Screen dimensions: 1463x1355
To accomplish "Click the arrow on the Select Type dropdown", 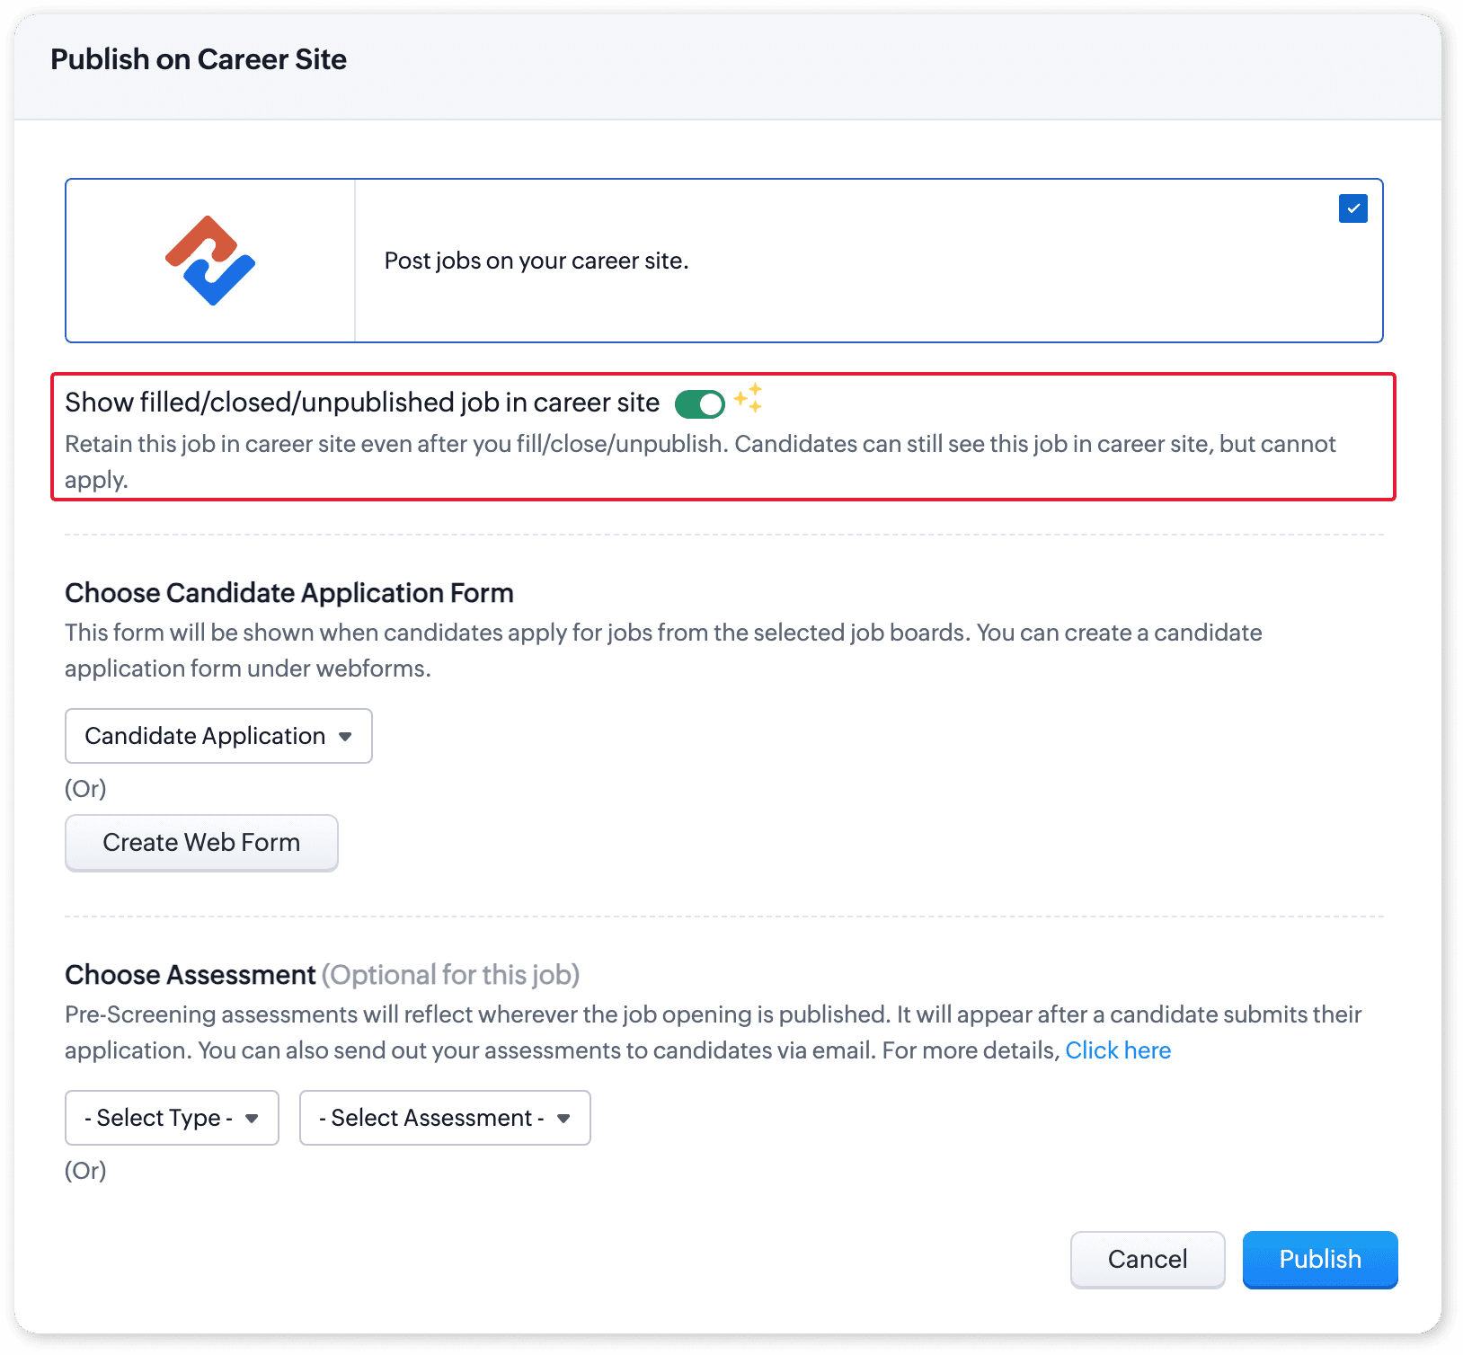I will (252, 1119).
